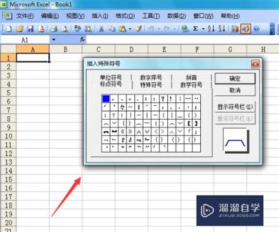Pick the ellipsis … symbol in the grid

188,99
